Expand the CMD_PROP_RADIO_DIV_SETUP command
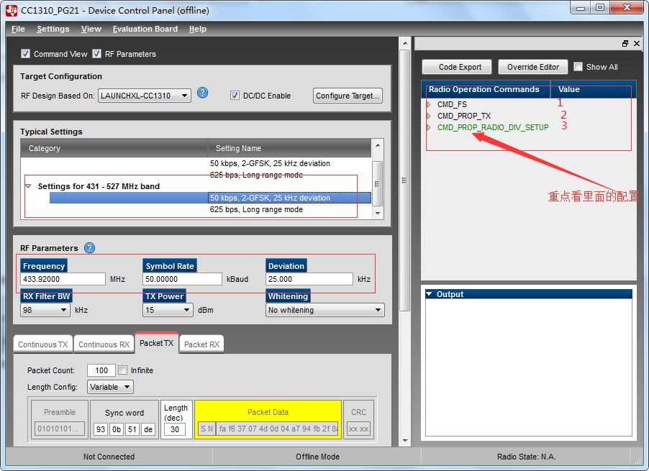 pos(429,127)
